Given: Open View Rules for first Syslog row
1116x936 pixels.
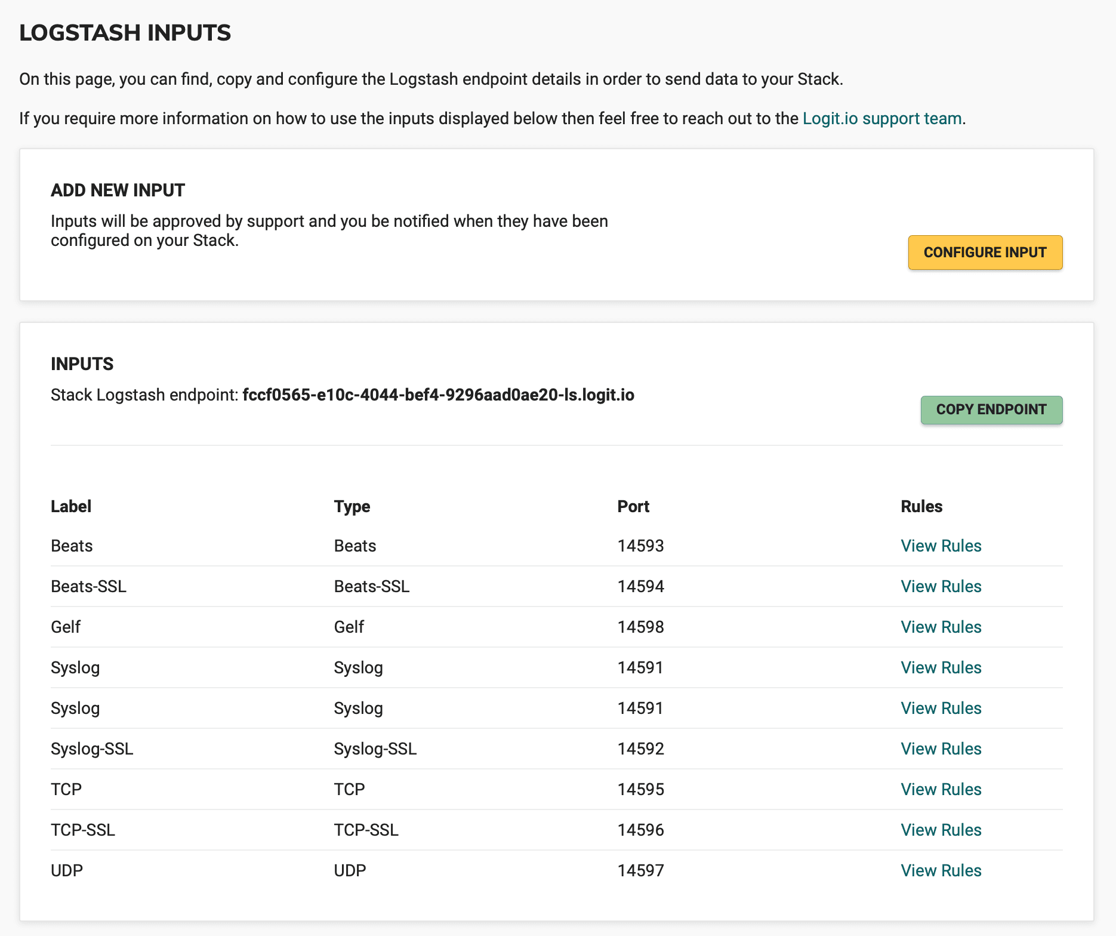Looking at the screenshot, I should (941, 667).
